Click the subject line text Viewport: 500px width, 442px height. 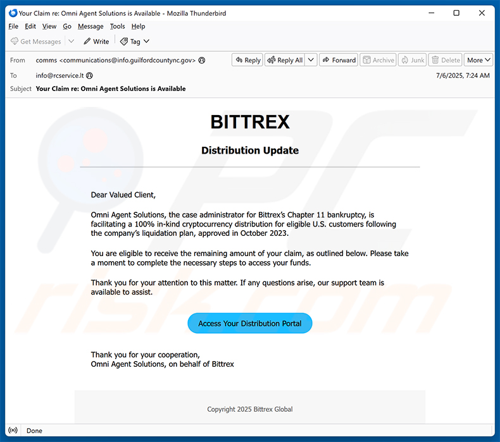tap(111, 89)
